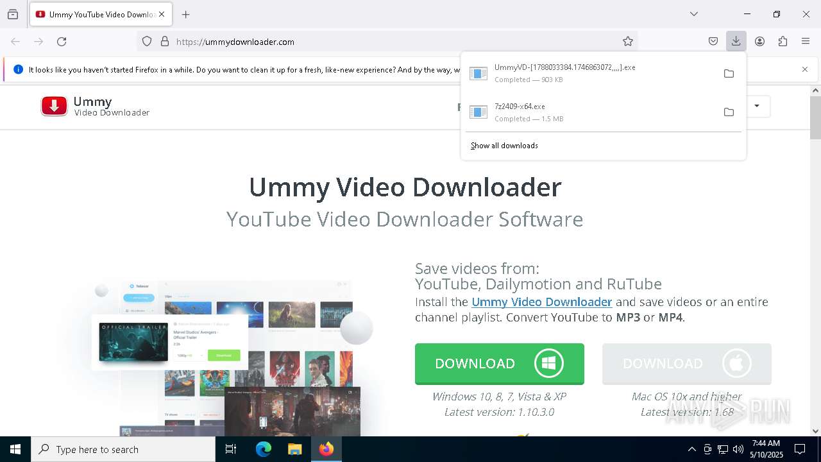Reload the current page

point(62,41)
